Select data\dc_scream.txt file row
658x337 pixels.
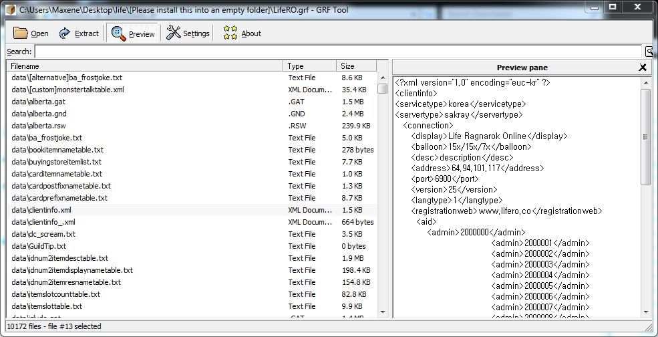pyautogui.click(x=192, y=234)
